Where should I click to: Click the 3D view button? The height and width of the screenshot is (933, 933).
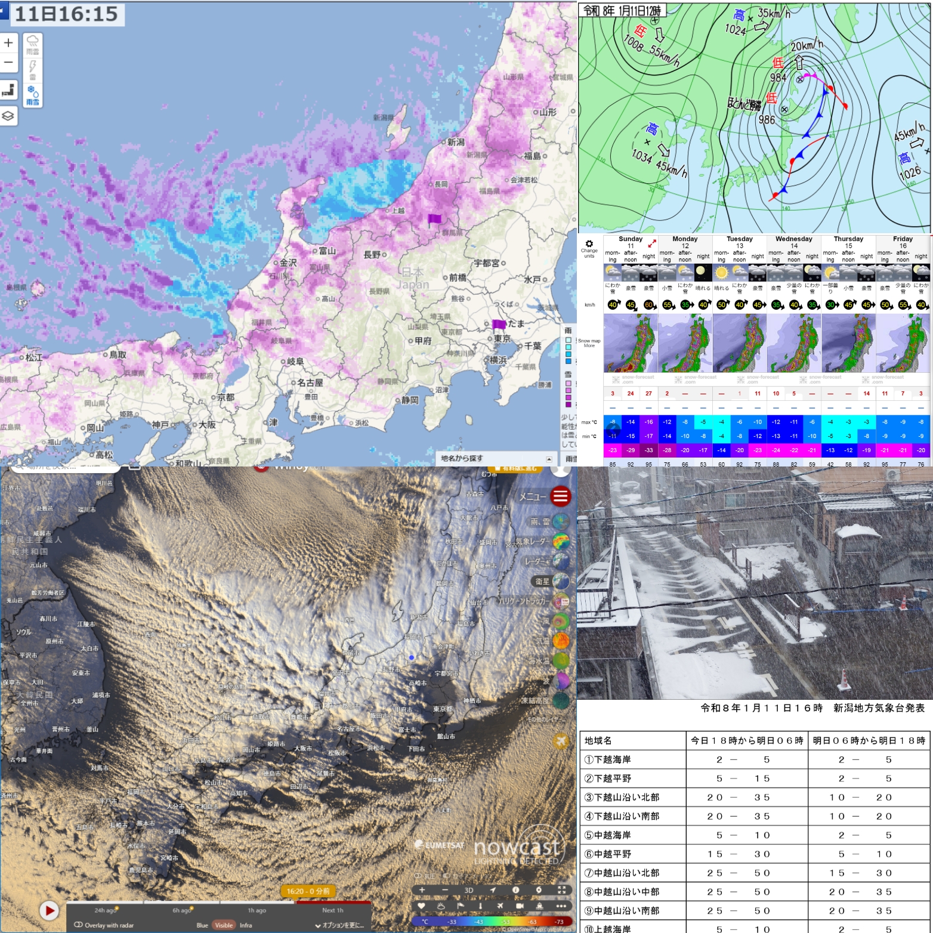(469, 890)
